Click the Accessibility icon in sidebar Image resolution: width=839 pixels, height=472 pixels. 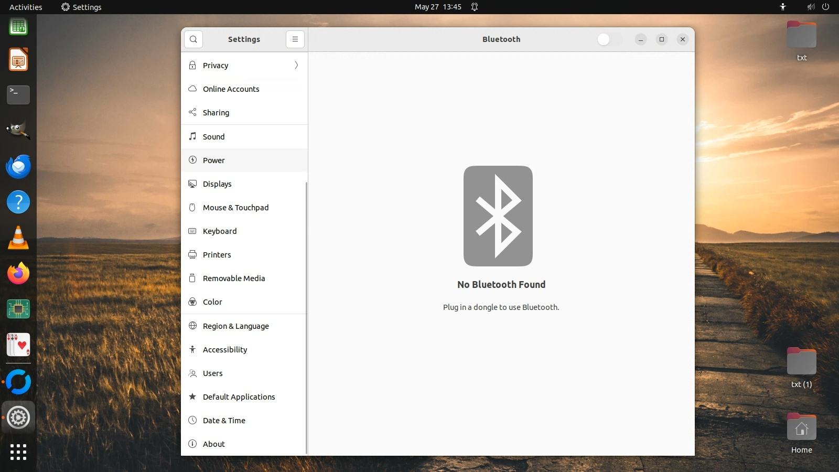coord(192,349)
